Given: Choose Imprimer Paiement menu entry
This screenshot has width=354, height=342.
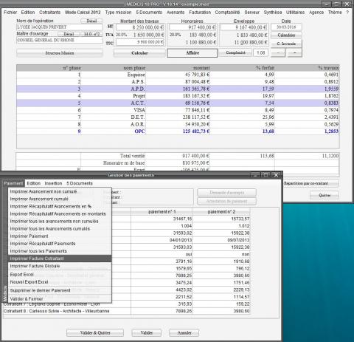Looking at the screenshot, I should (x=60, y=236).
